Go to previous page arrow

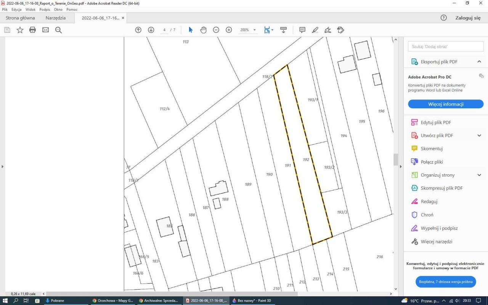tap(138, 30)
